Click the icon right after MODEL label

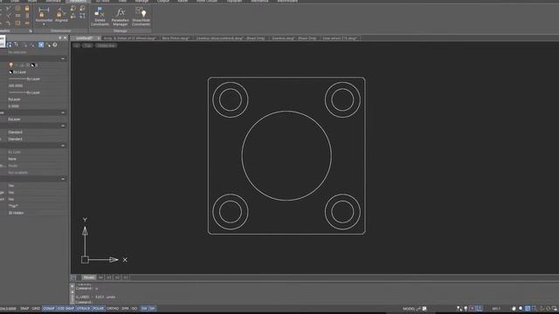(x=418, y=309)
